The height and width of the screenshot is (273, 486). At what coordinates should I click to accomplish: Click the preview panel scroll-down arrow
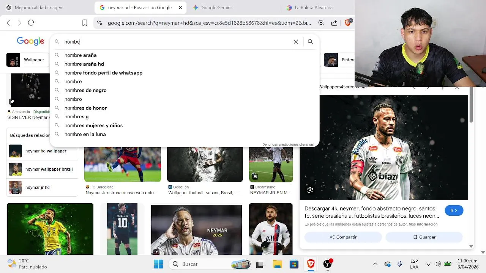[471, 246]
